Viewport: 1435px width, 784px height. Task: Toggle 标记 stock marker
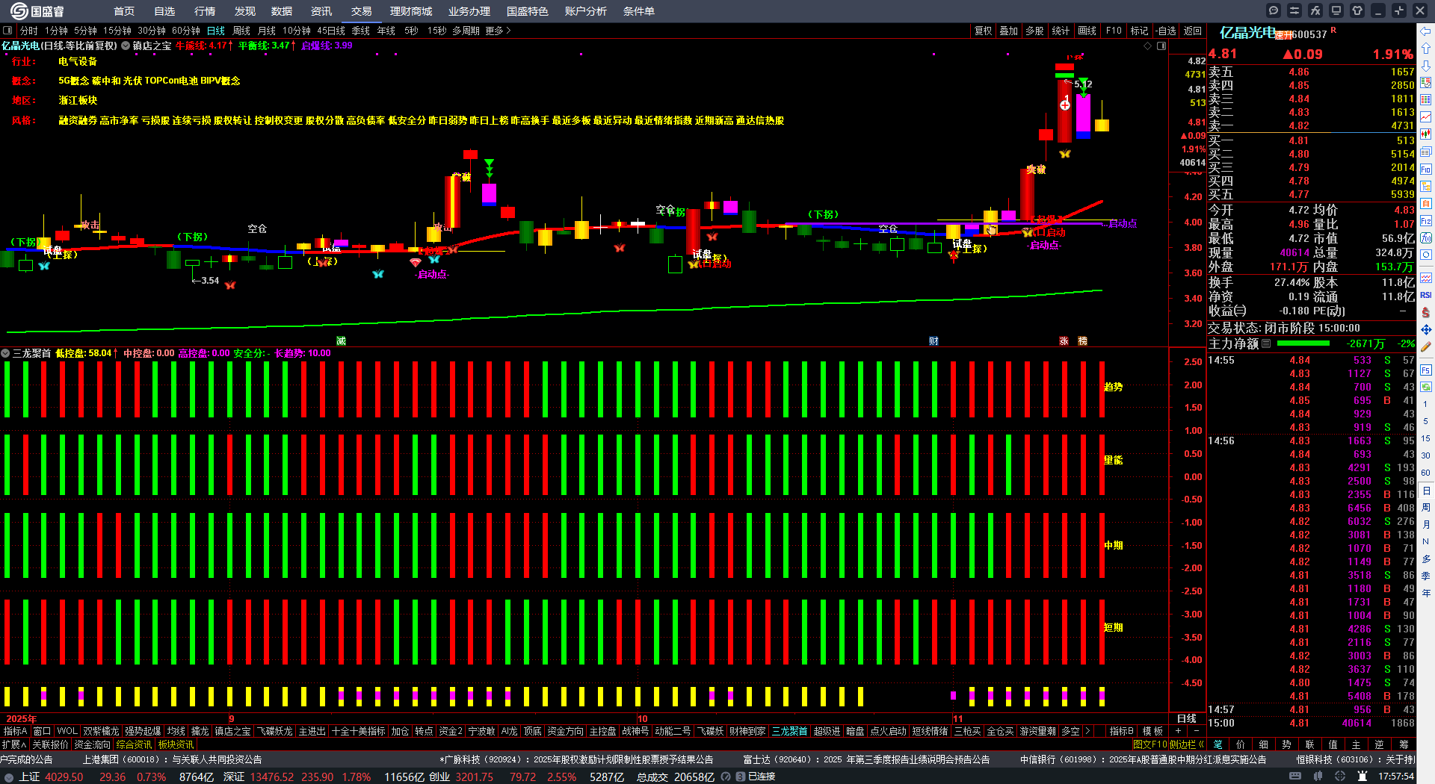click(x=1139, y=31)
